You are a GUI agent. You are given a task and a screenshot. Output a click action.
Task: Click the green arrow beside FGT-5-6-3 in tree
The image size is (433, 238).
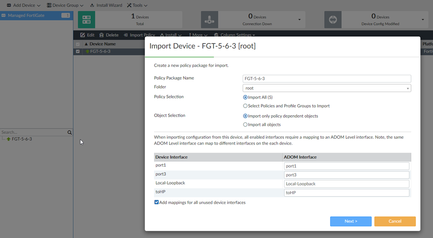(8, 139)
